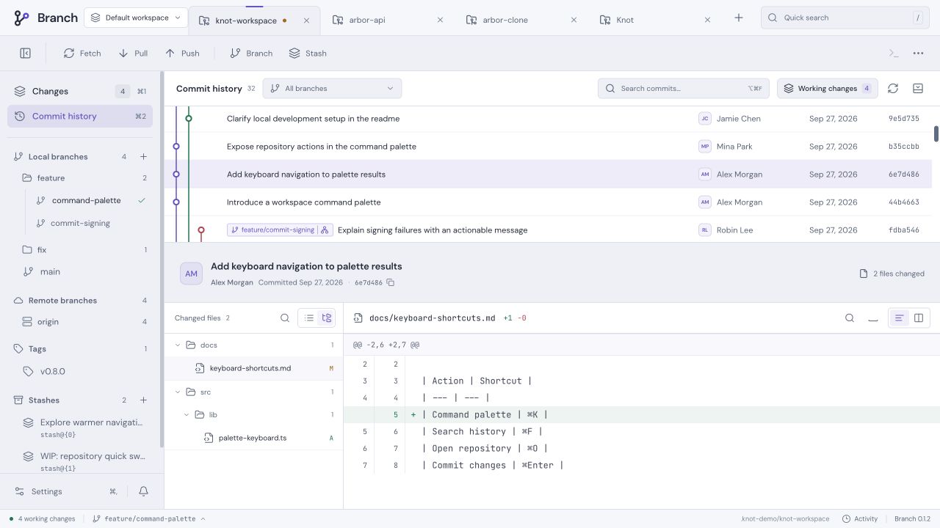Image resolution: width=940 pixels, height=528 pixels.
Task: Open the All branches filter dropdown
Action: point(332,89)
